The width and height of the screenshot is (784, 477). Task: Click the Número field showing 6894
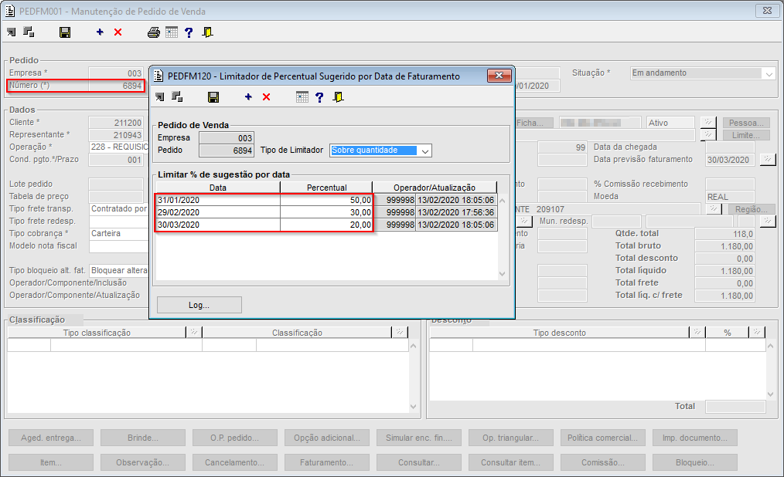pos(116,86)
